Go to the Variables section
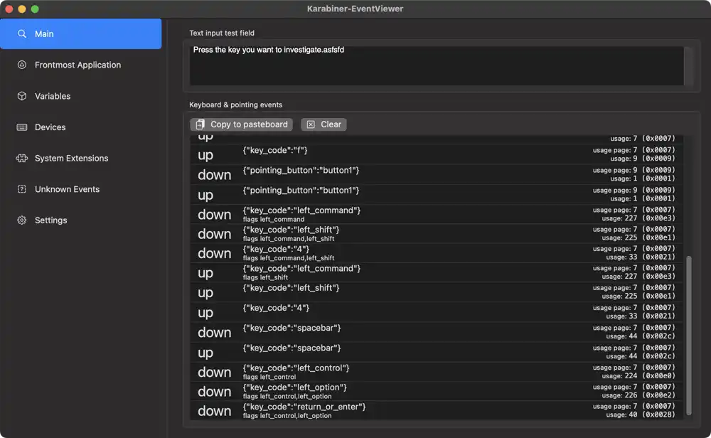The height and width of the screenshot is (438, 711). pyautogui.click(x=53, y=96)
